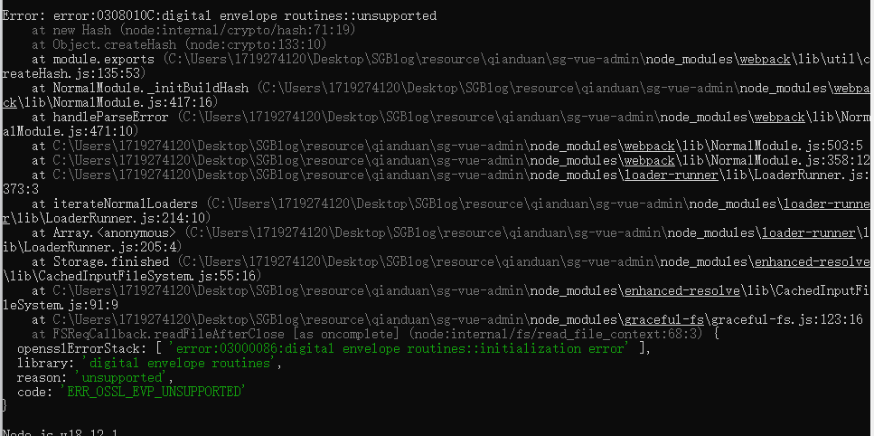Click loader-runner link in Array.<anonymous> line
The width and height of the screenshot is (874, 436).
(808, 233)
